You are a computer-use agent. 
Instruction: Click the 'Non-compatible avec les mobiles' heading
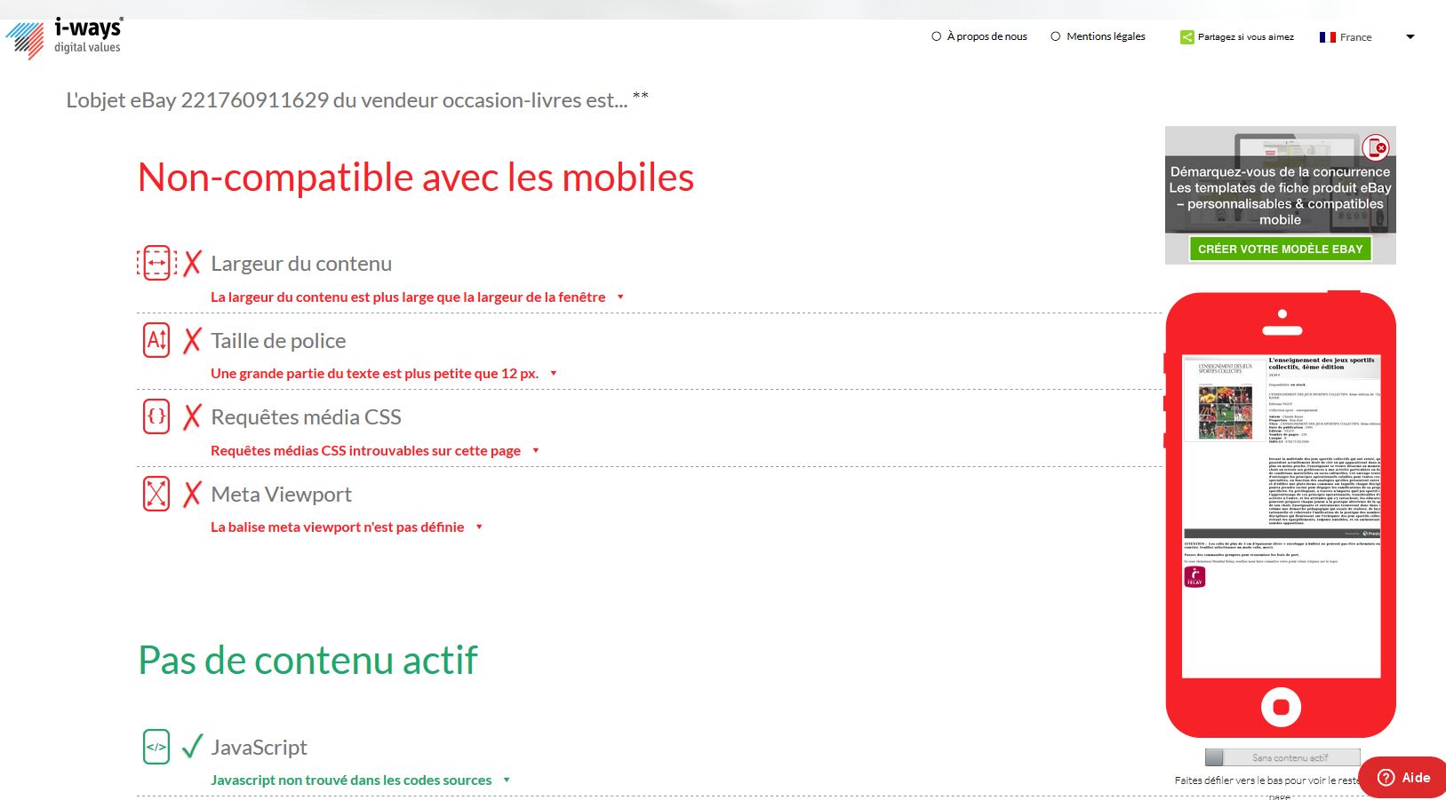pyautogui.click(x=416, y=178)
